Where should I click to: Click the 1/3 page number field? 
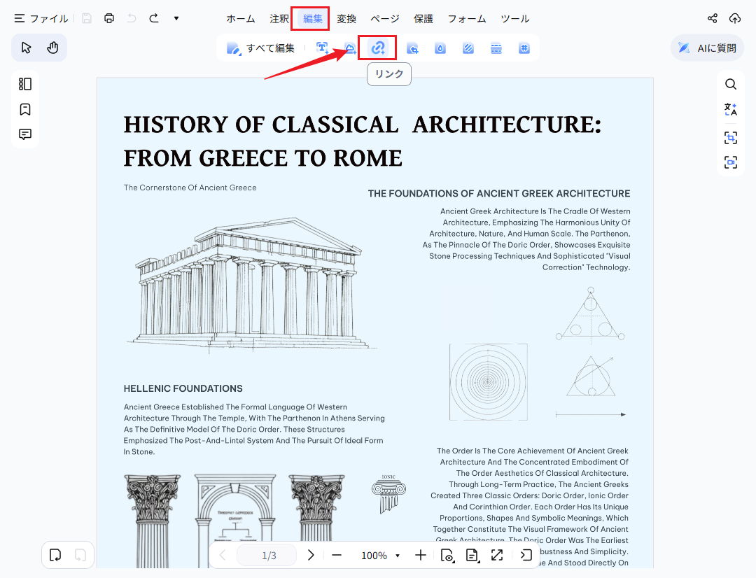pos(267,556)
